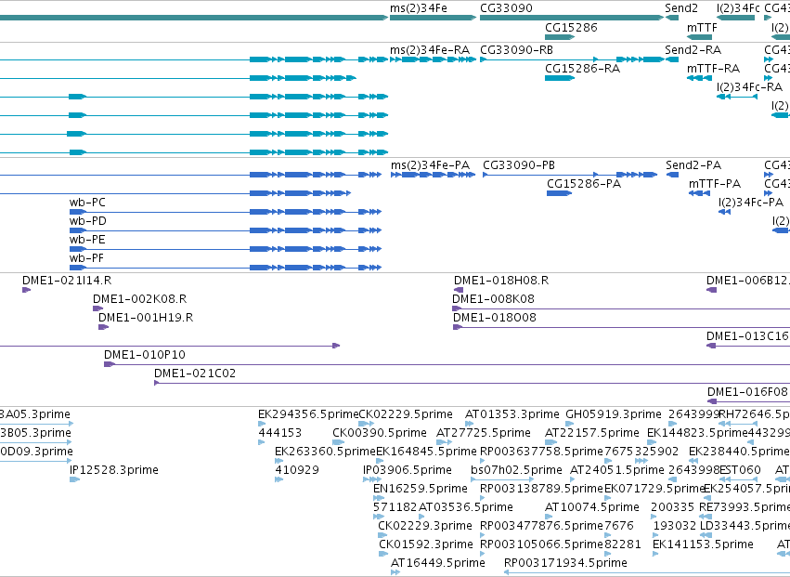This screenshot has height=577, width=790.
Task: Select EST label AT03536.5prime
Action: tap(466, 508)
